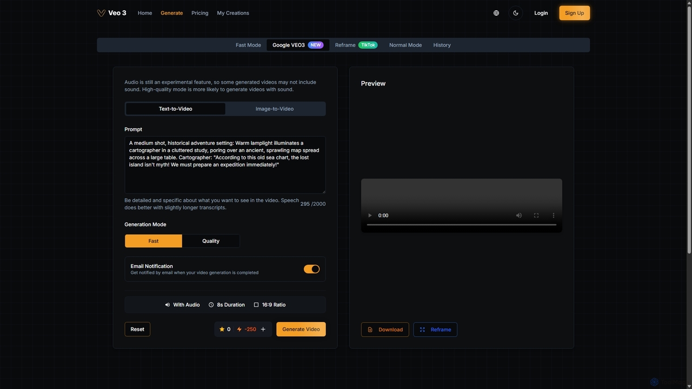Click the Reframe button under preview

tap(435, 330)
